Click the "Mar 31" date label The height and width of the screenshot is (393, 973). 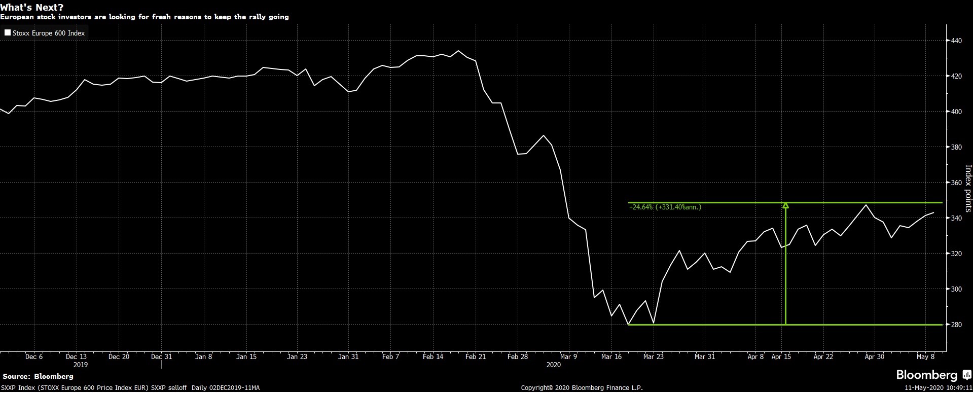click(x=704, y=356)
